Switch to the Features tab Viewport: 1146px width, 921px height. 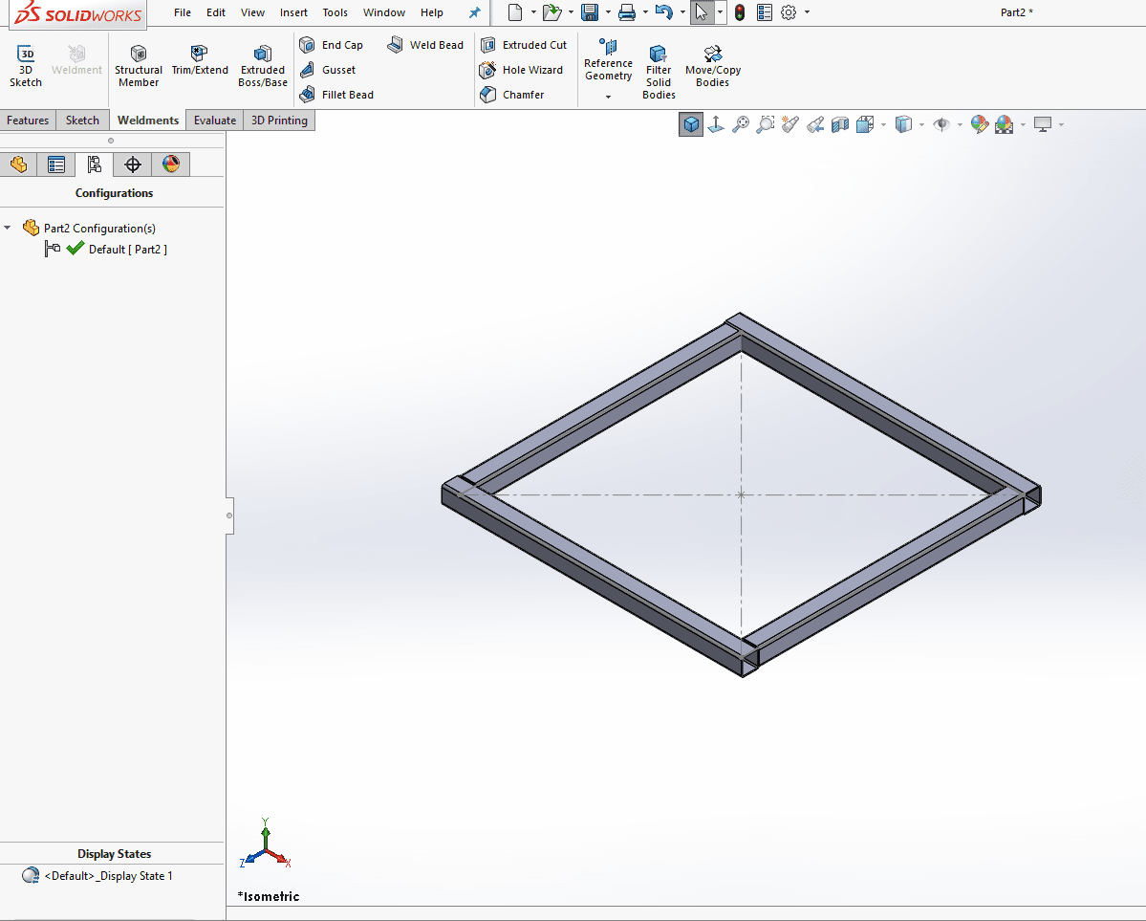tap(28, 120)
